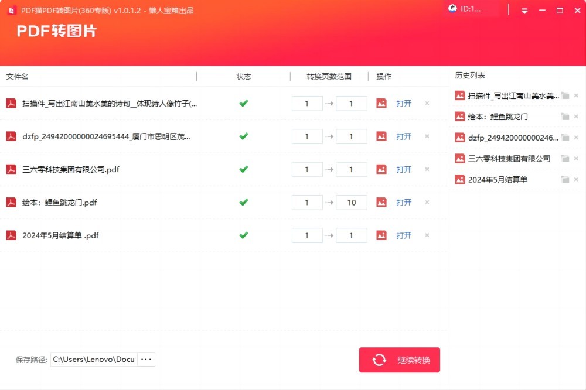
Task: Click the browse '...' button for save path
Action: [x=146, y=359]
